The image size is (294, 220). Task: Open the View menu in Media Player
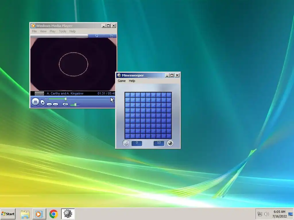point(43,31)
